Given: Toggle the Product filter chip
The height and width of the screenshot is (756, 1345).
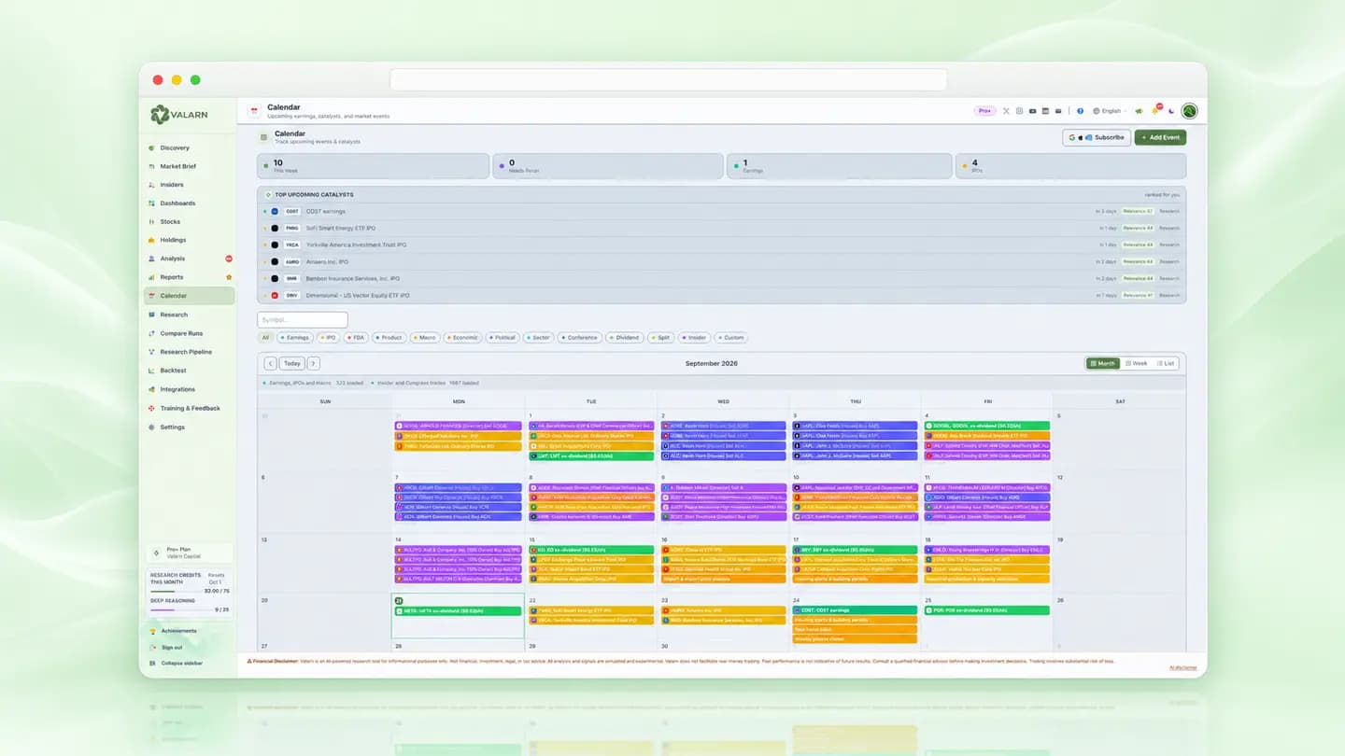Looking at the screenshot, I should coord(389,338).
